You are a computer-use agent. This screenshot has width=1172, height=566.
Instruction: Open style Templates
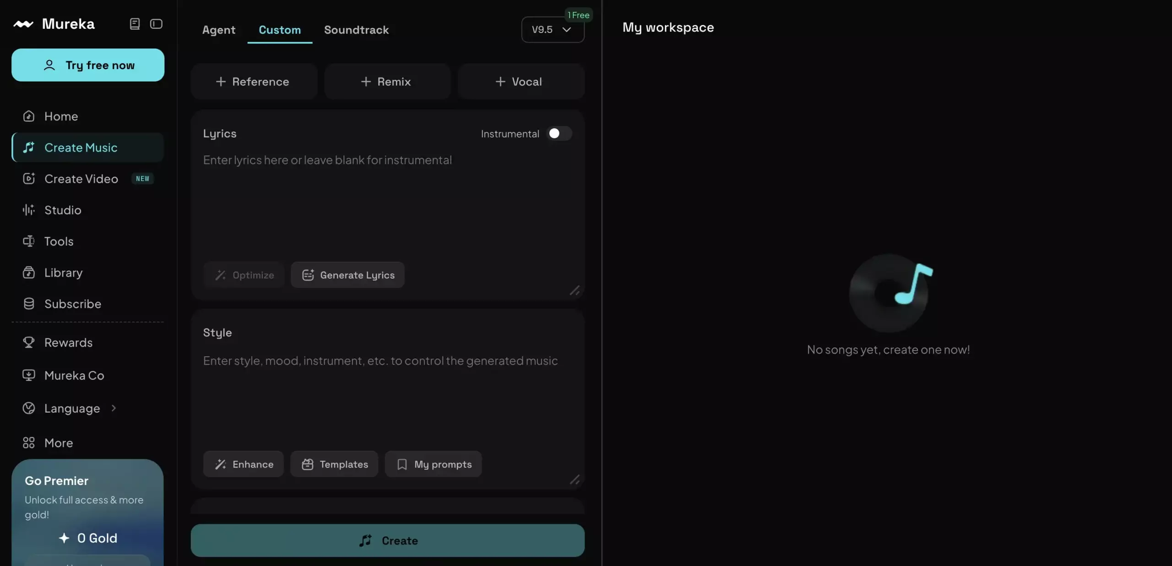334,464
